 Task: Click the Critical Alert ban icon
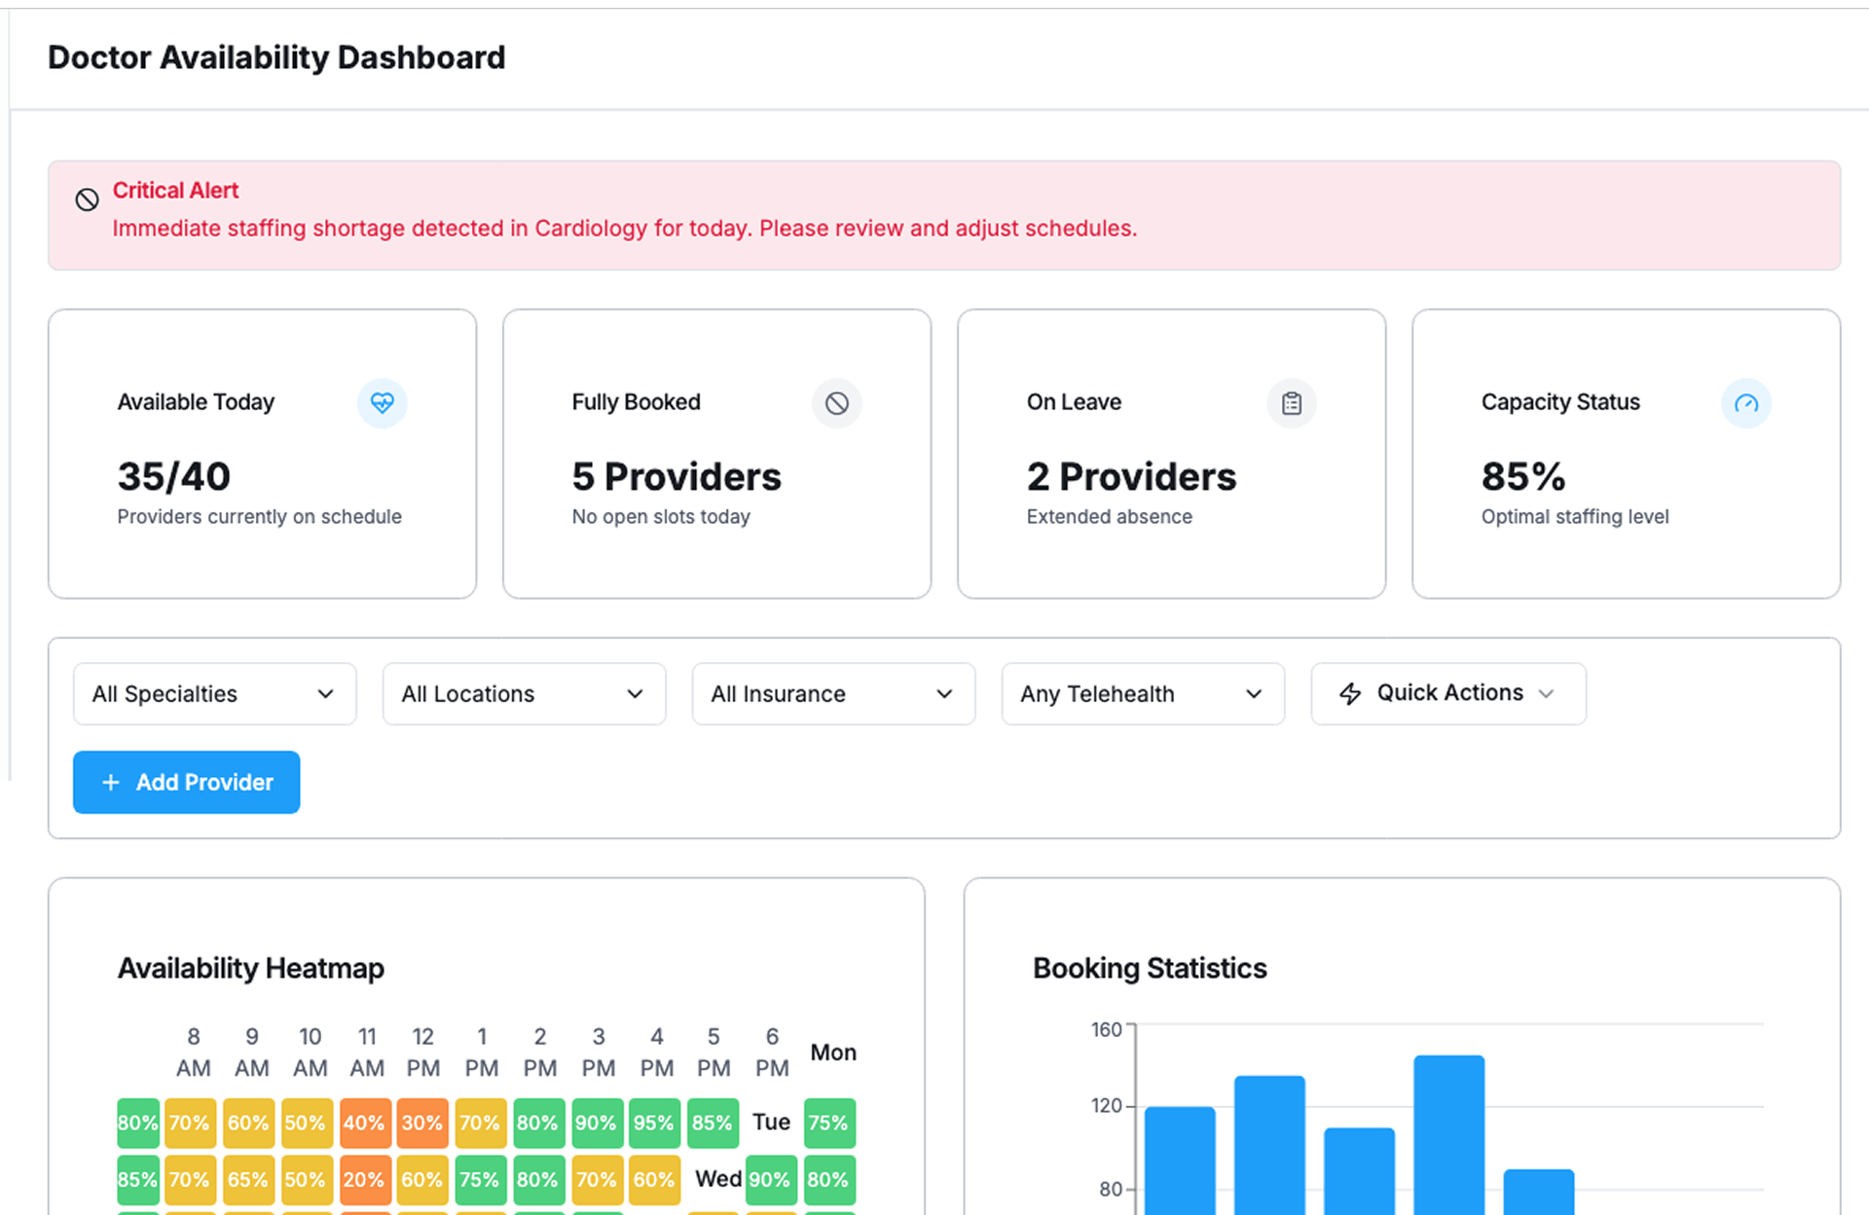click(87, 200)
